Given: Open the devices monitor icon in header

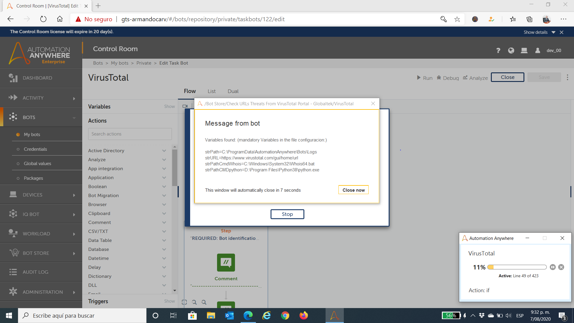Looking at the screenshot, I should click(x=524, y=51).
